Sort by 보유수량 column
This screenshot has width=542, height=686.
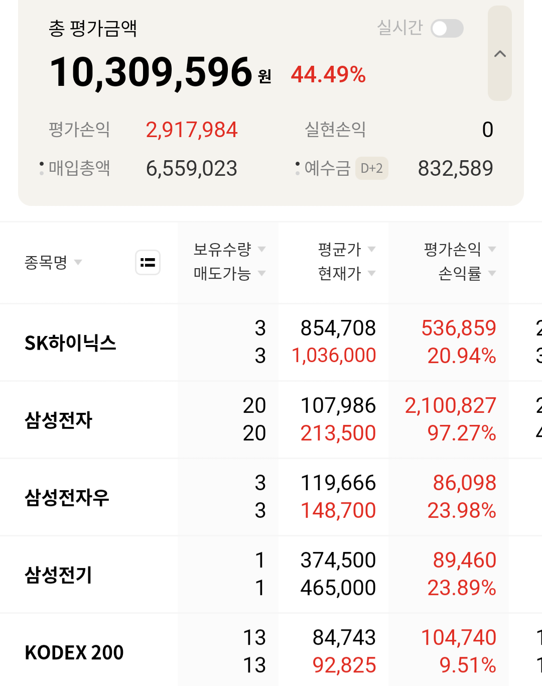click(x=229, y=249)
